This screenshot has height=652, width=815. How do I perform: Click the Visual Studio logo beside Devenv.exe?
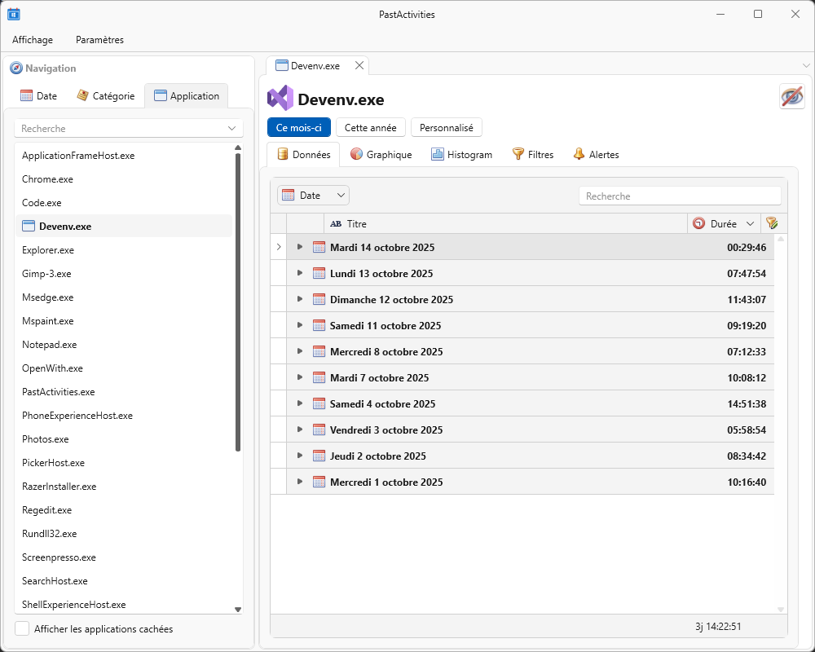[x=280, y=99]
